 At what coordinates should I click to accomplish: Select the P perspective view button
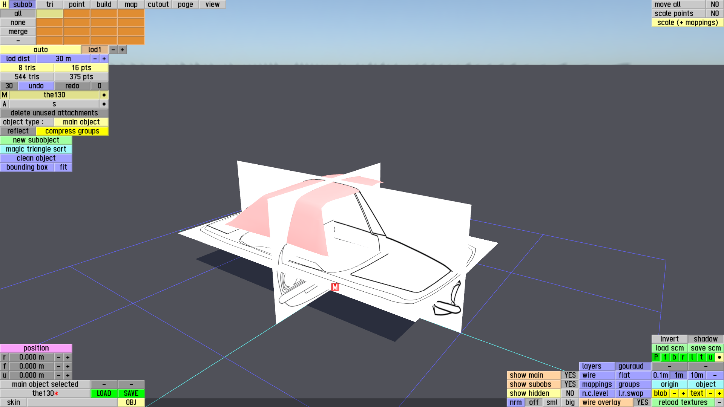(x=656, y=357)
